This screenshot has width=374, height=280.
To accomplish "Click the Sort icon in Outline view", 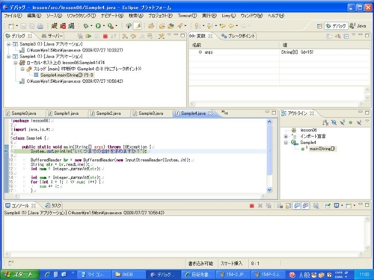I will [x=325, y=122].
